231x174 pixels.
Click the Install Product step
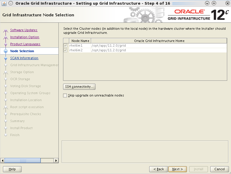(x=21, y=128)
